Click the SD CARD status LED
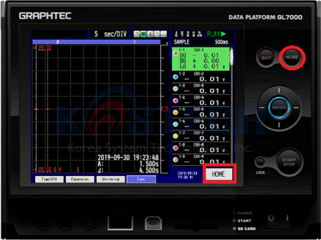 click(x=234, y=229)
